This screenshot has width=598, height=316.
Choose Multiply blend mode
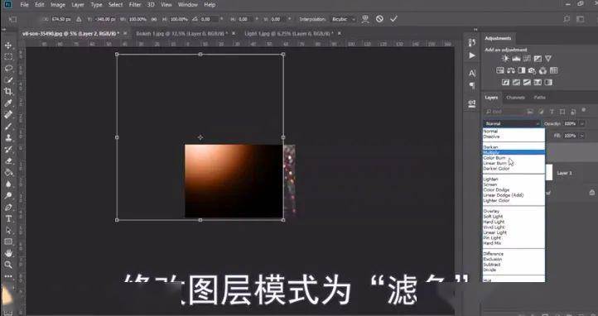point(514,152)
